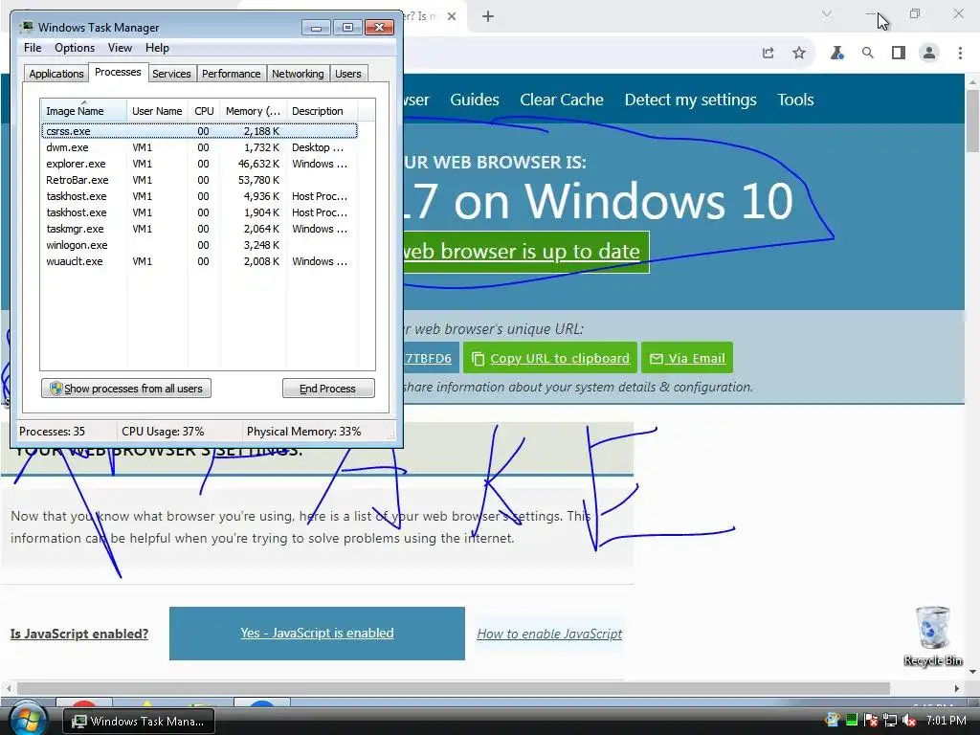Click the magnifier search icon in Chrome toolbar

(x=867, y=54)
